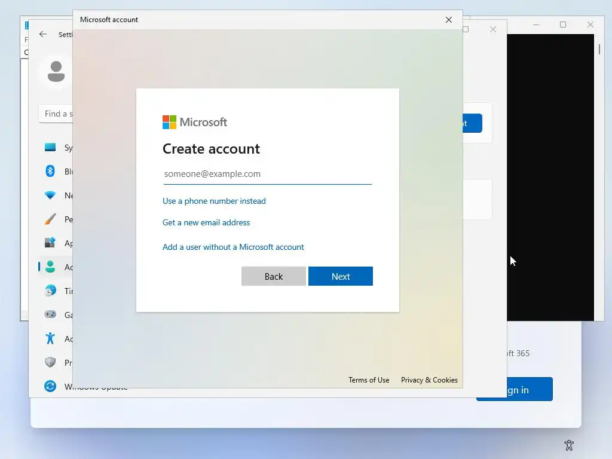Open Privacy shield icon in Settings
This screenshot has width=612, height=459.
click(50, 362)
